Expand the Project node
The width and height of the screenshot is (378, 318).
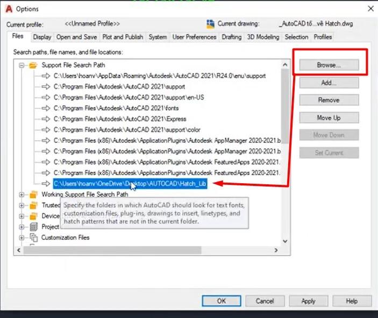(x=22, y=227)
